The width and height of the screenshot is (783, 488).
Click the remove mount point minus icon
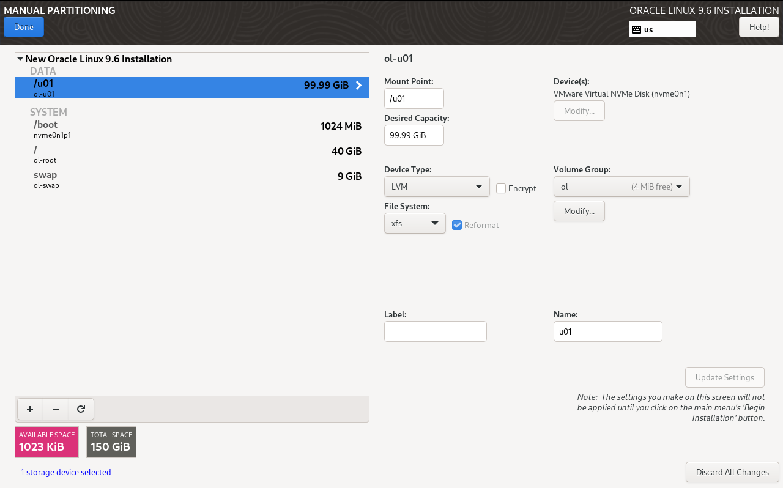[x=56, y=409]
